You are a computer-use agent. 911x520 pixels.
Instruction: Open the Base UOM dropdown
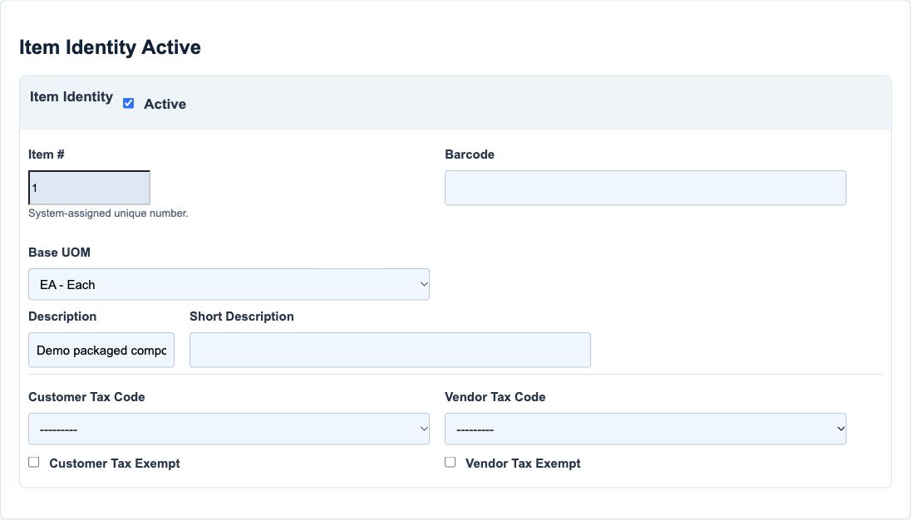click(x=229, y=284)
